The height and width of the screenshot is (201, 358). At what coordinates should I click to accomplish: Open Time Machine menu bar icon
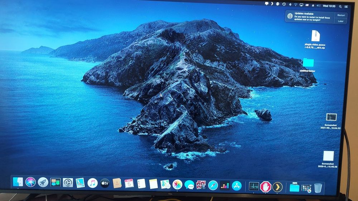pyautogui.click(x=284, y=4)
